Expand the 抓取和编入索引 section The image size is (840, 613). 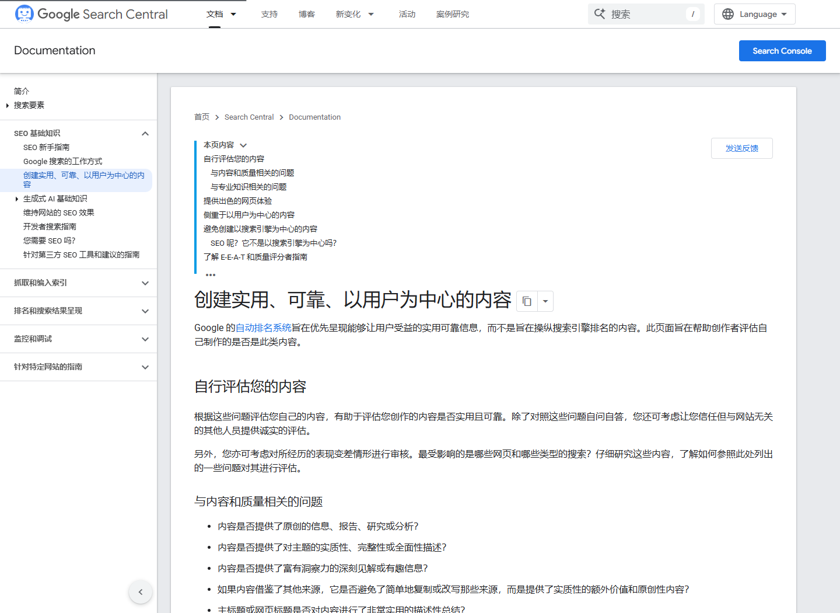click(145, 283)
